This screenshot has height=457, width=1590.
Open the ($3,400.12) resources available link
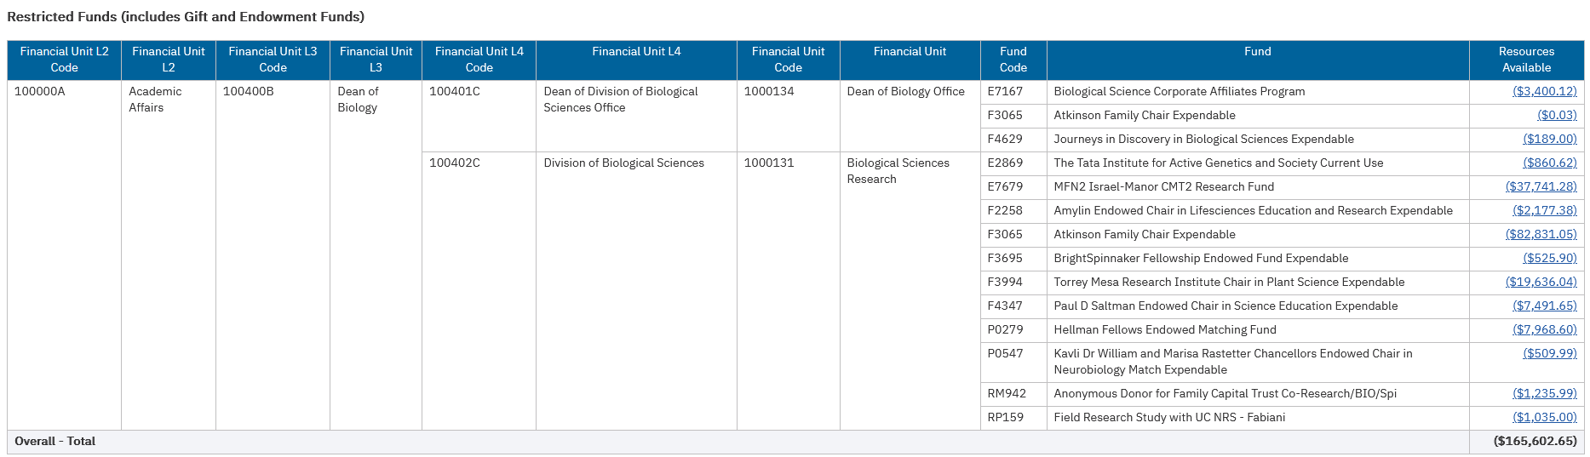(1544, 91)
